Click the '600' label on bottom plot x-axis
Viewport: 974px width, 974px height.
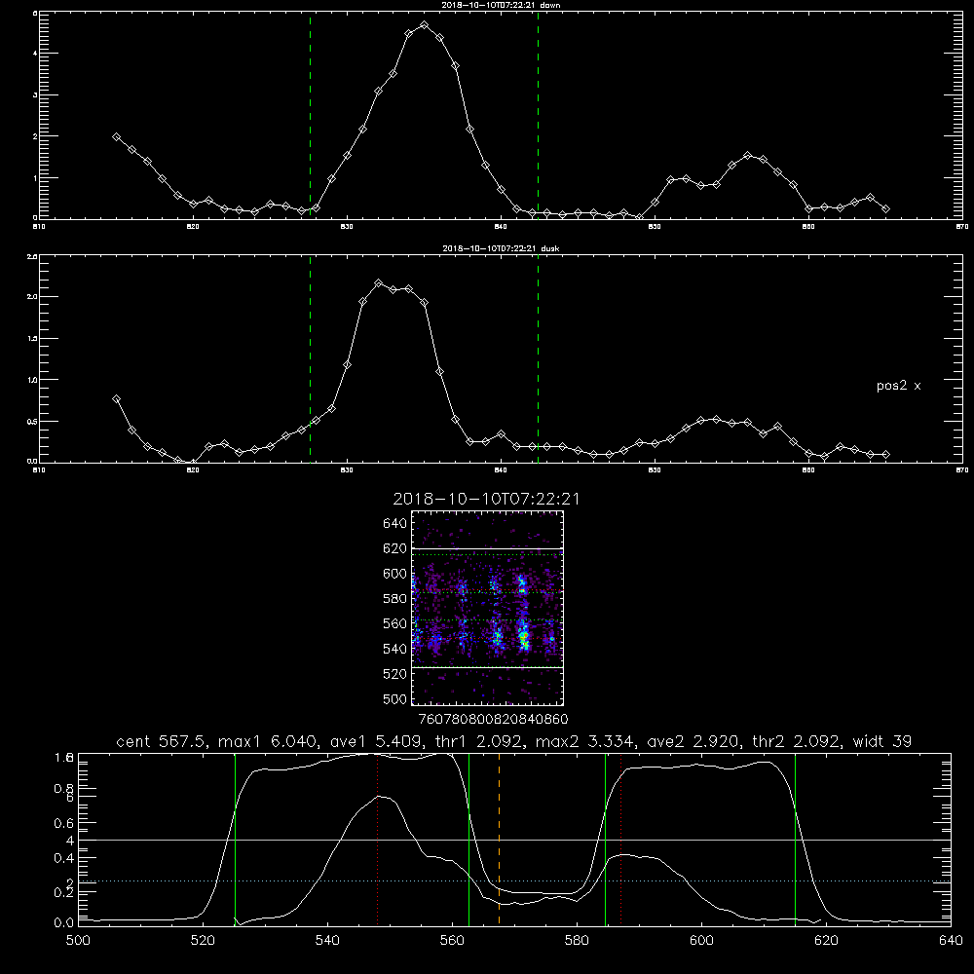point(701,941)
